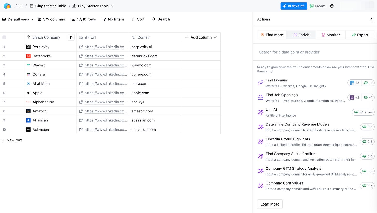Click the Use AI magic wand icon
This screenshot has width=377, height=213.
(x=260, y=112)
